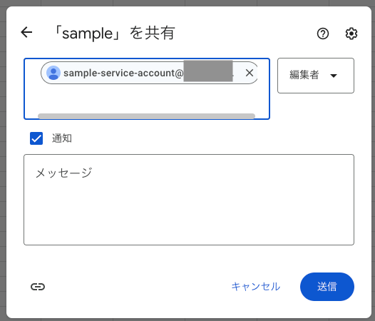
Task: Go back with the left arrow icon
Action: (x=26, y=32)
